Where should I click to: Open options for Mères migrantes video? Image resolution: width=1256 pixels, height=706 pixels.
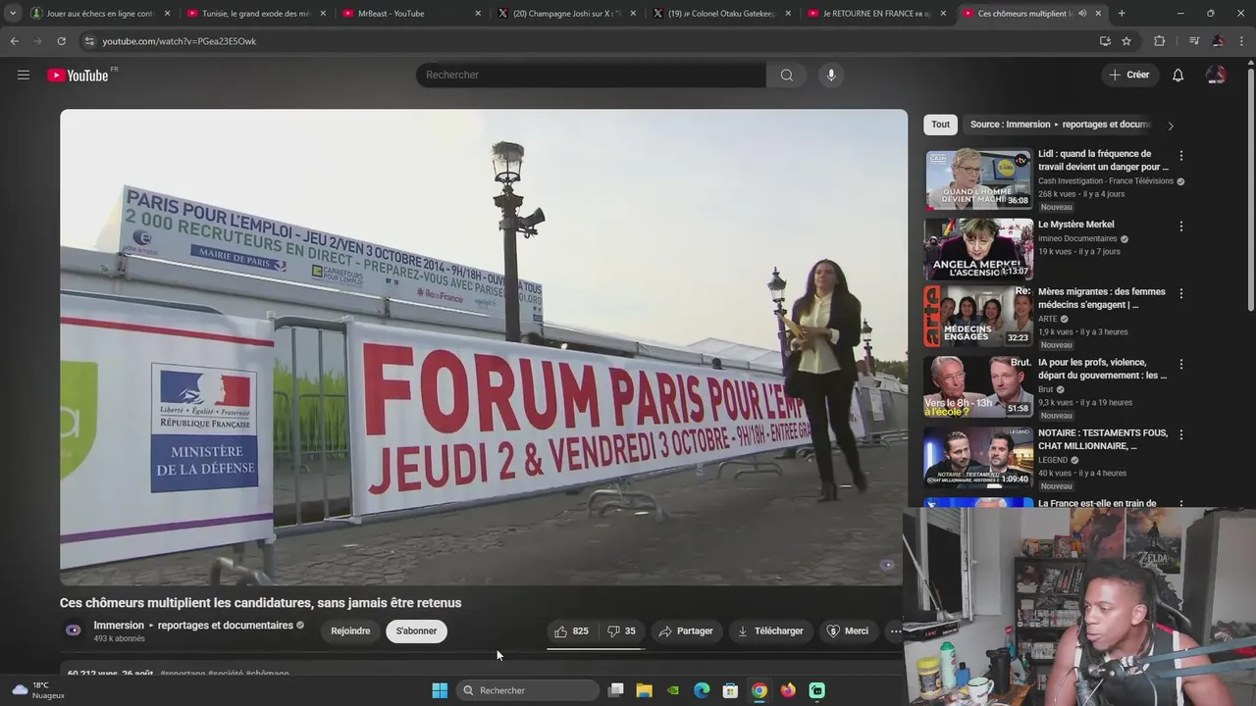[1180, 293]
